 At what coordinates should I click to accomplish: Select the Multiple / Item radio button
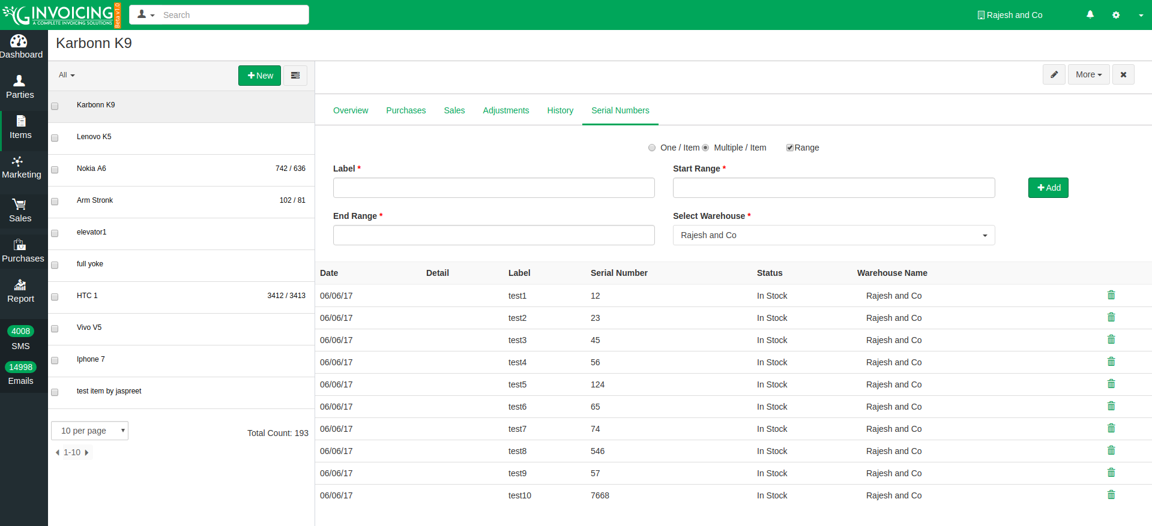(705, 148)
